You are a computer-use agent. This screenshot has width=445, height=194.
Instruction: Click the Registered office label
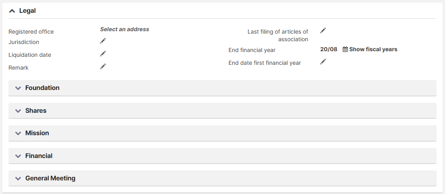click(31, 32)
